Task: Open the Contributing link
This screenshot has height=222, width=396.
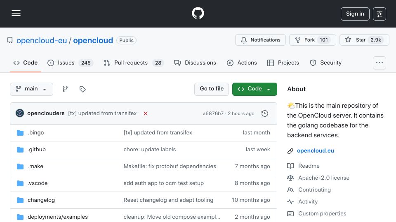Action: (314, 190)
